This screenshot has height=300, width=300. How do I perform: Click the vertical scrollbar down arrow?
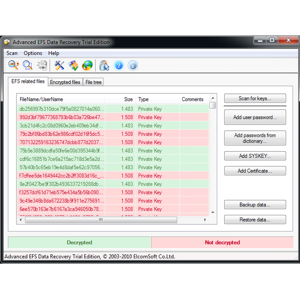213,212
